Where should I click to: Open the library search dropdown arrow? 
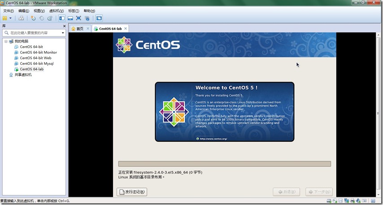(x=63, y=33)
